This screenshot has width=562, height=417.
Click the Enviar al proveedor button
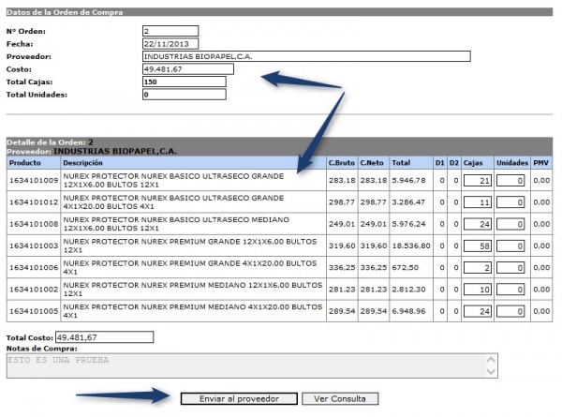tap(239, 398)
